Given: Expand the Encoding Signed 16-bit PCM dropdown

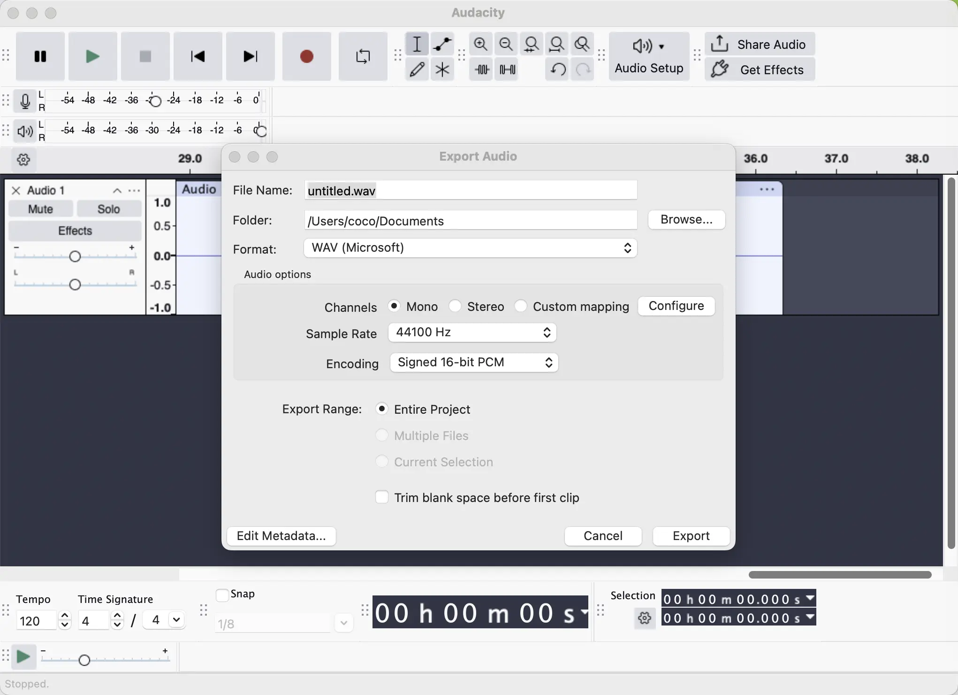Looking at the screenshot, I should [474, 363].
